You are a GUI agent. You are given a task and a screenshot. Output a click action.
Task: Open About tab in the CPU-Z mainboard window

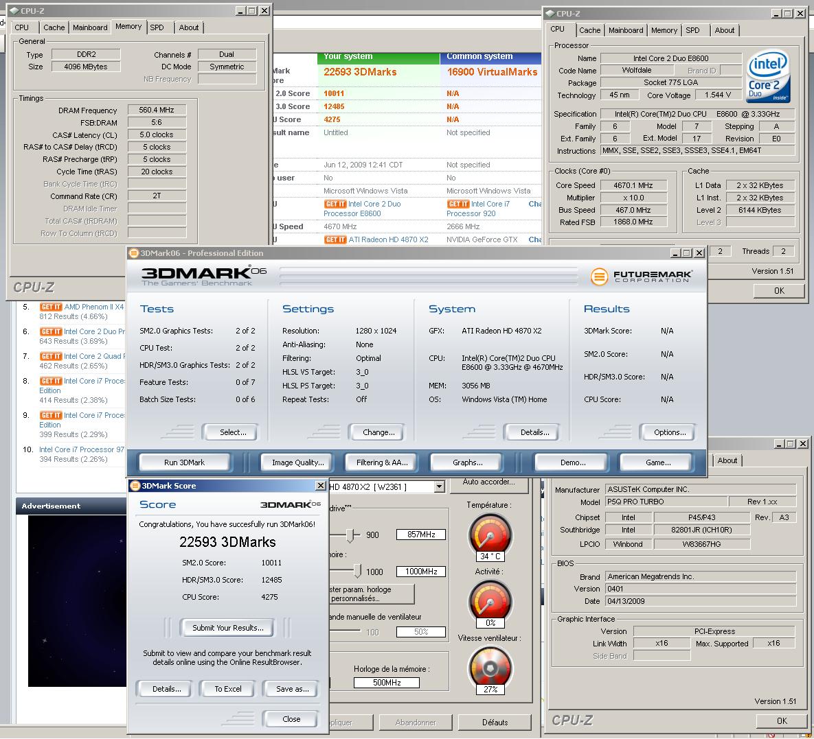(727, 460)
